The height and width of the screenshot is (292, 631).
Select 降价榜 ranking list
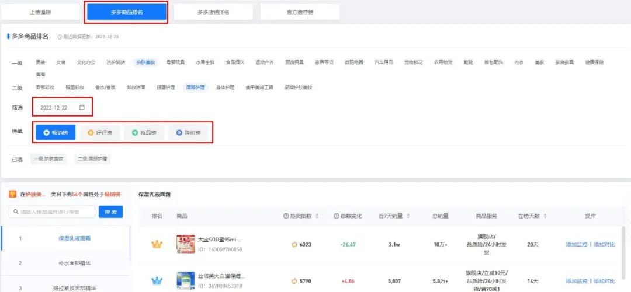(x=188, y=132)
